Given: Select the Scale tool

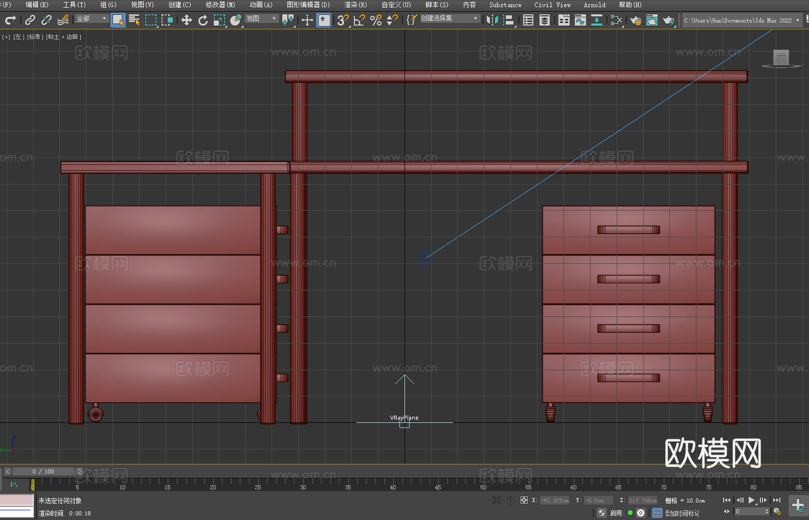Looking at the screenshot, I should tap(219, 20).
